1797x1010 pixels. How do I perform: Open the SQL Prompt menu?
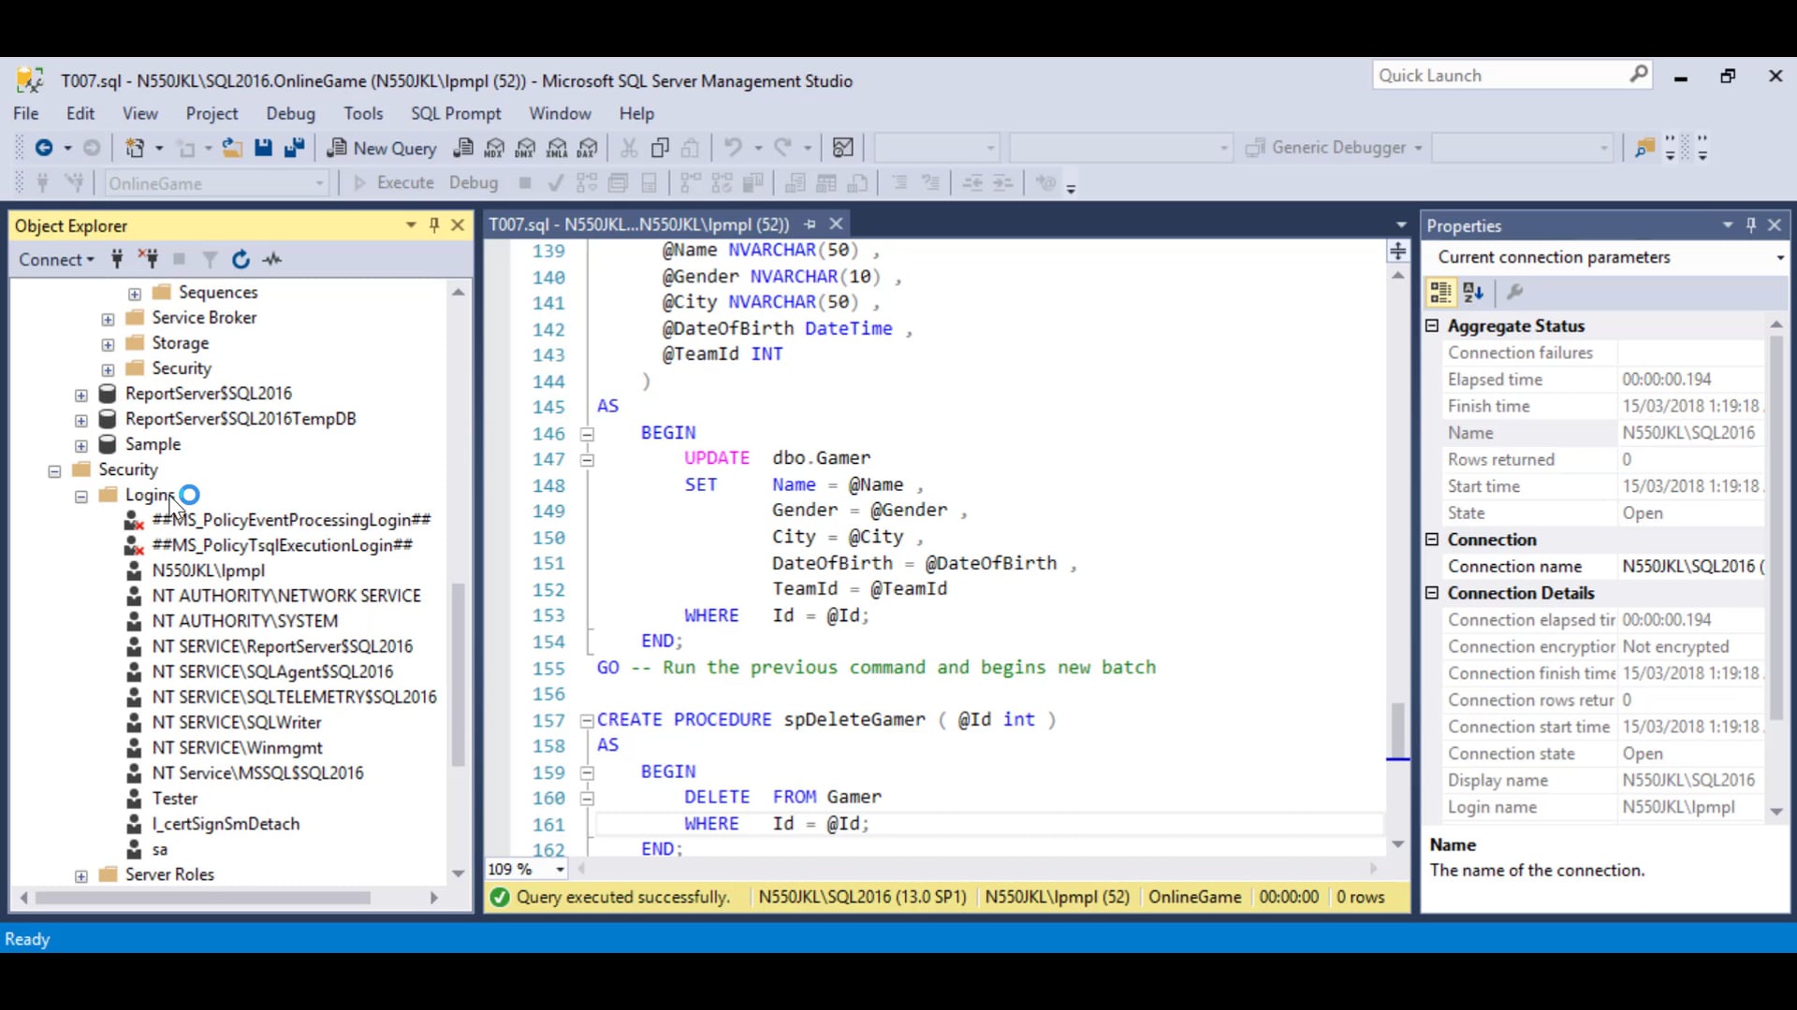[456, 113]
